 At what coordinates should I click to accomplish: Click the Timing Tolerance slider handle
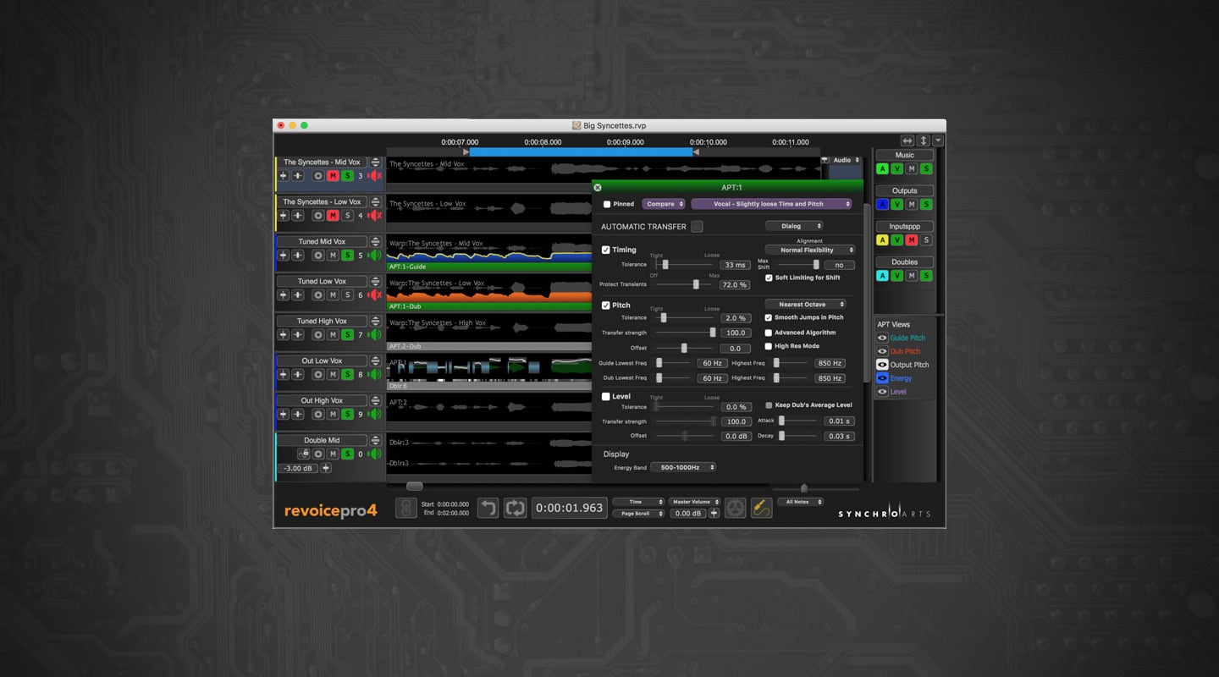pyautogui.click(x=665, y=265)
